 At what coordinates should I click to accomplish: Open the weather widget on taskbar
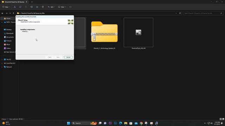click(6, 123)
